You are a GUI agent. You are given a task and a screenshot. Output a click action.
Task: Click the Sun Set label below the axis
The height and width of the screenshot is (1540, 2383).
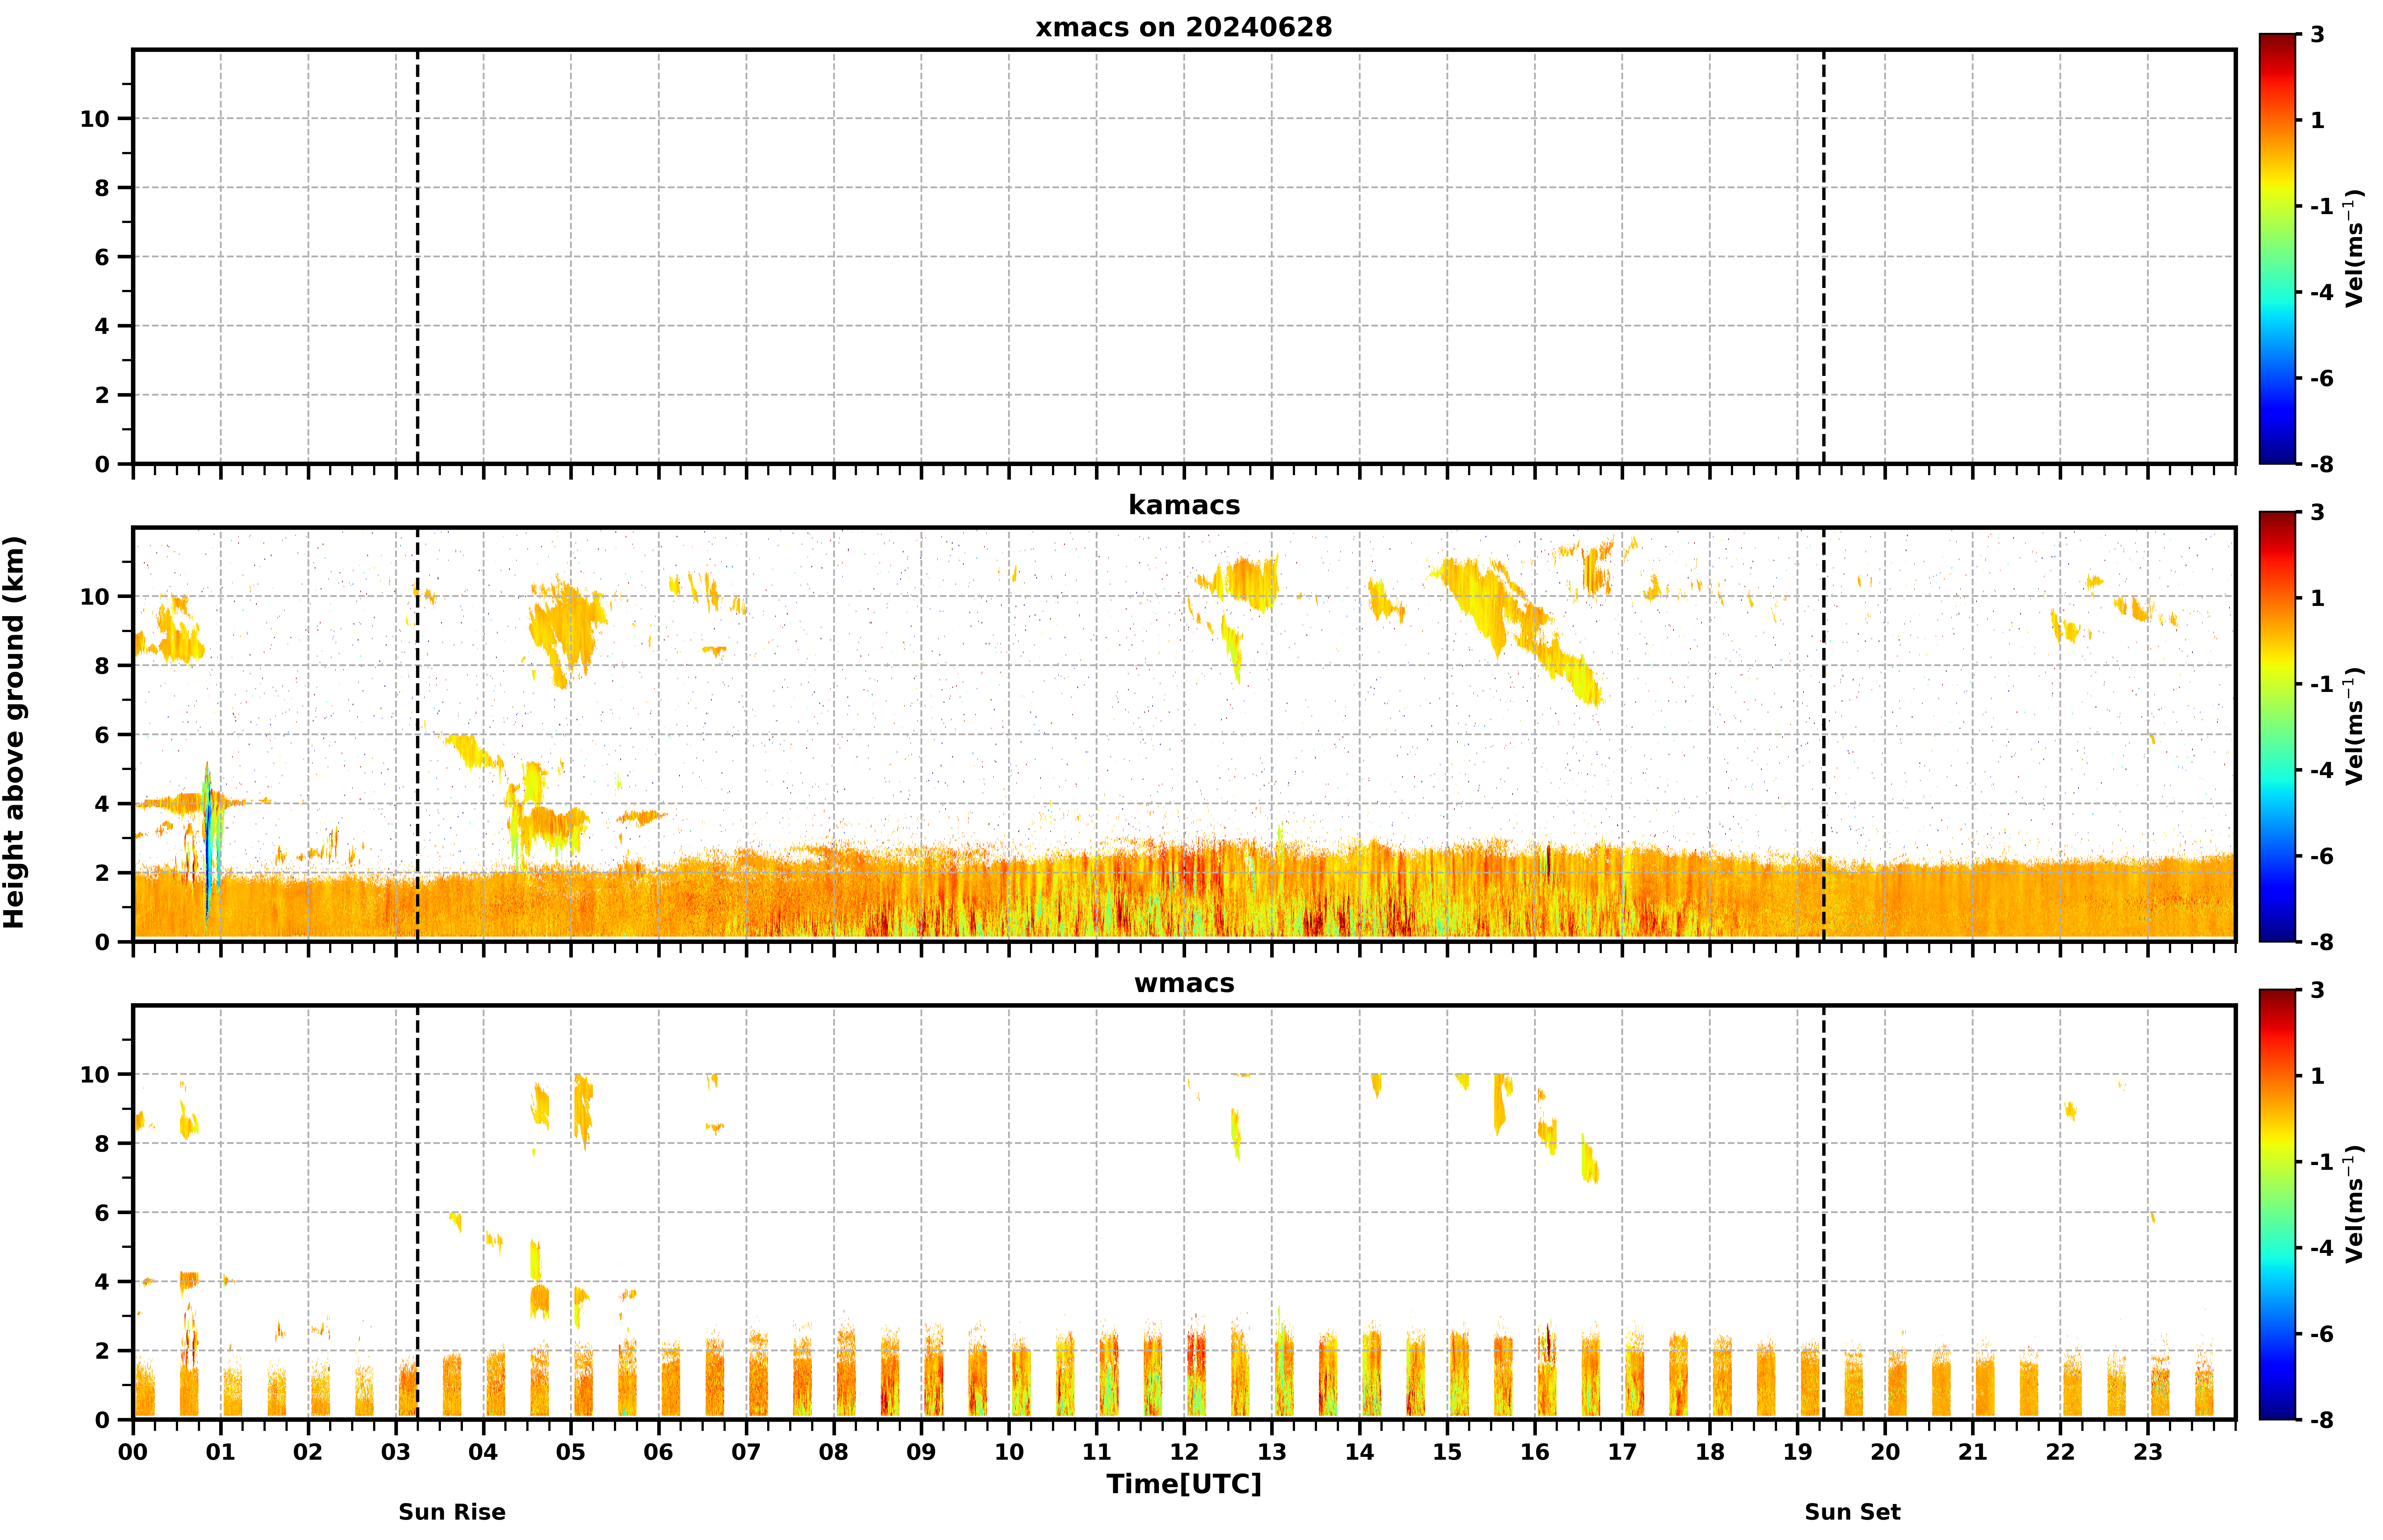(x=1852, y=1512)
